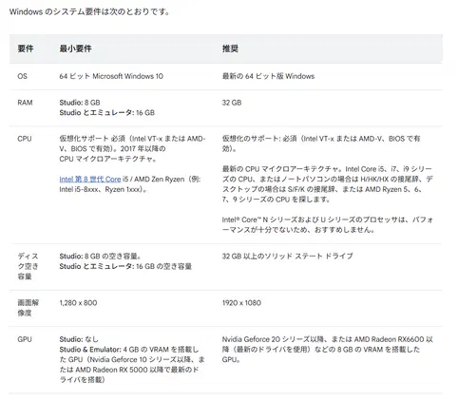Click the 最新の CPU マイクロアーキテクチャ paragraph

[x=327, y=184]
